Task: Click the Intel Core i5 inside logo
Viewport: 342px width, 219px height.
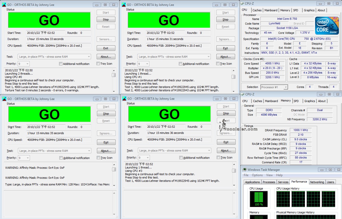Action: [x=327, y=26]
